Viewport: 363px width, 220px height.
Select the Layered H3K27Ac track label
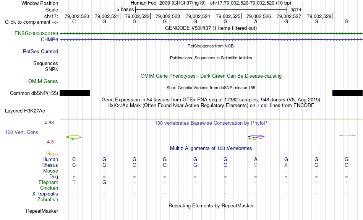pyautogui.click(x=25, y=111)
